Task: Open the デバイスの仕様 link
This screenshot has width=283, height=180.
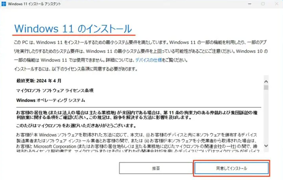Action: 148,60
